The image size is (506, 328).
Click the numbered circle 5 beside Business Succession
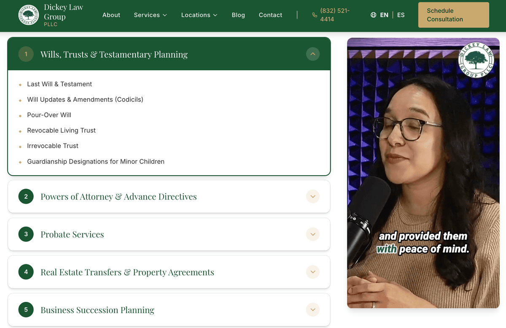(x=26, y=309)
